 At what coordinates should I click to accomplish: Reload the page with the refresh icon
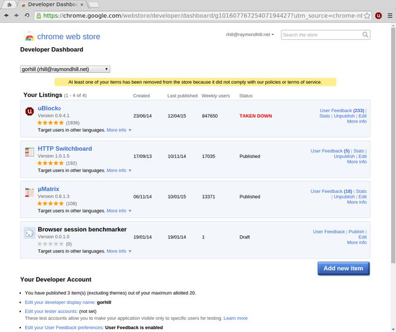[27, 15]
